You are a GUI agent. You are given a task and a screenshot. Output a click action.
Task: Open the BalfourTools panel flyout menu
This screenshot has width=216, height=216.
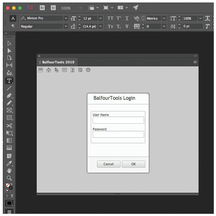pyautogui.click(x=195, y=62)
